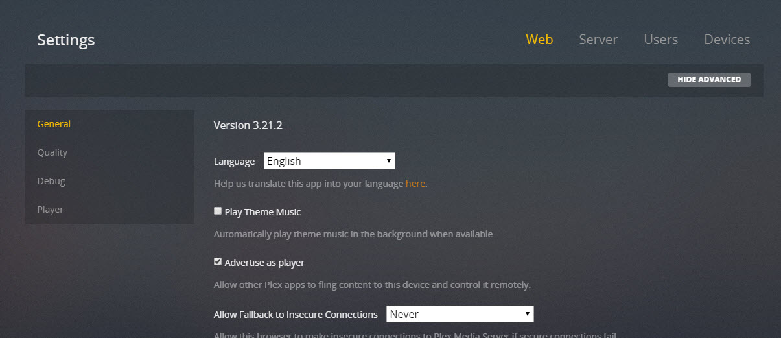Open the Language dropdown showing English
781x338 pixels.
tap(324, 161)
